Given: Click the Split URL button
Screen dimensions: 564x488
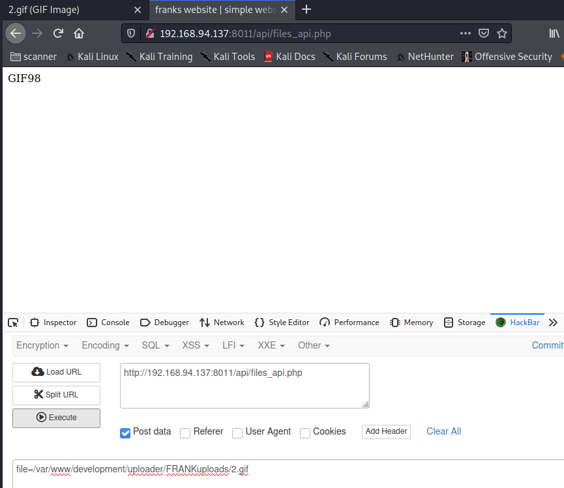Looking at the screenshot, I should point(57,395).
